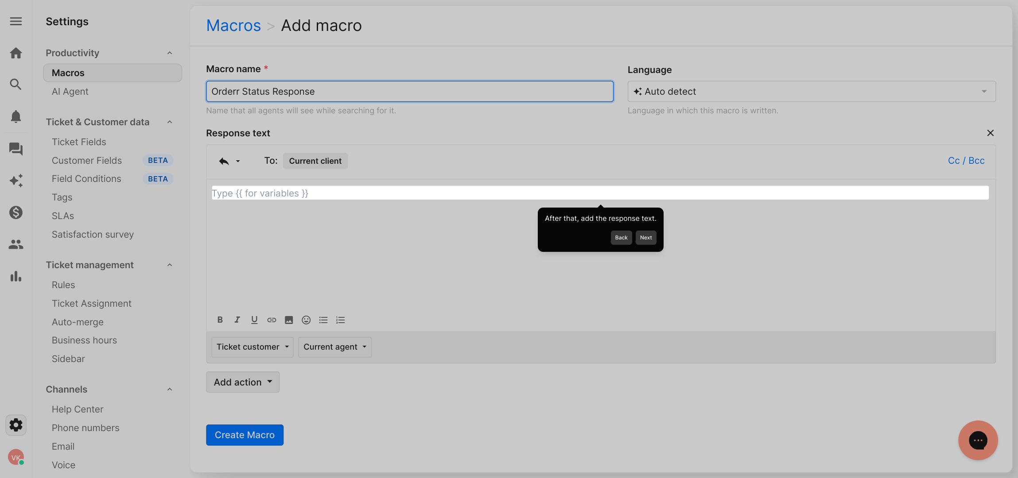Open the customers people icon
The width and height of the screenshot is (1018, 478).
pos(16,244)
